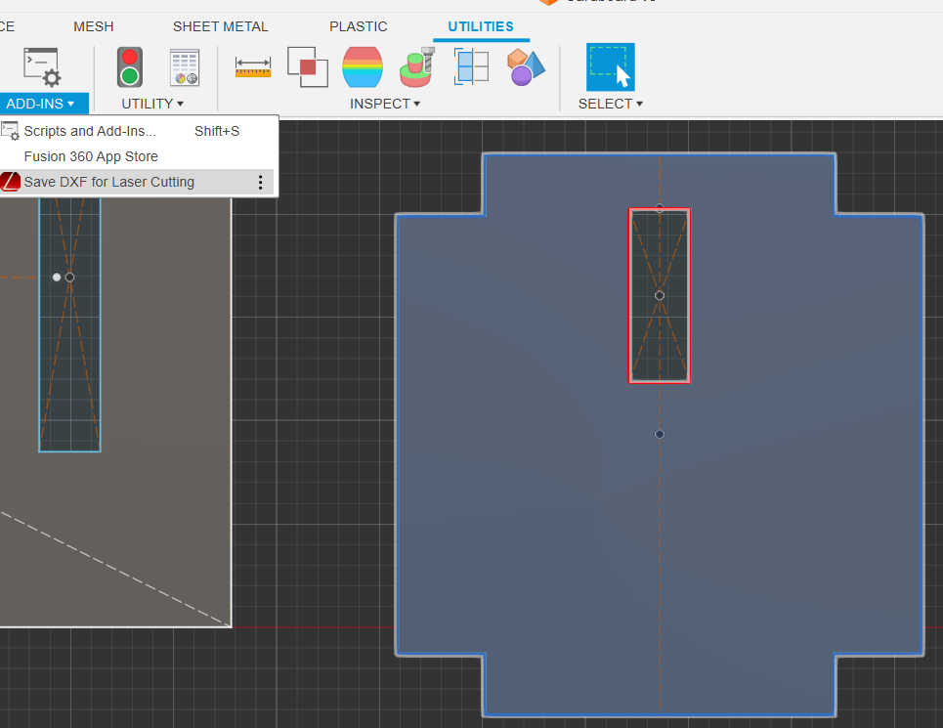Click the green-and-screw inspect tool icon
Viewport: 943px width, 728px height.
tap(416, 67)
